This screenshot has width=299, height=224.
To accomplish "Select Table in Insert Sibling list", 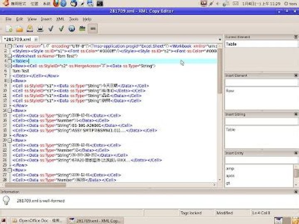I will (x=230, y=129).
